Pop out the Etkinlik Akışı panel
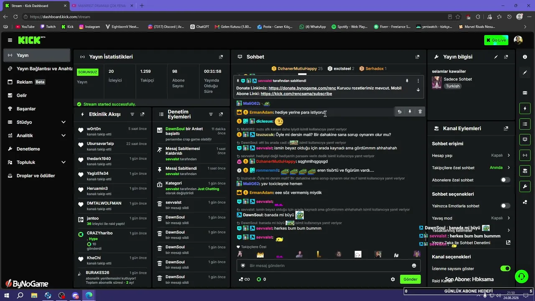The image size is (535, 301). click(143, 114)
